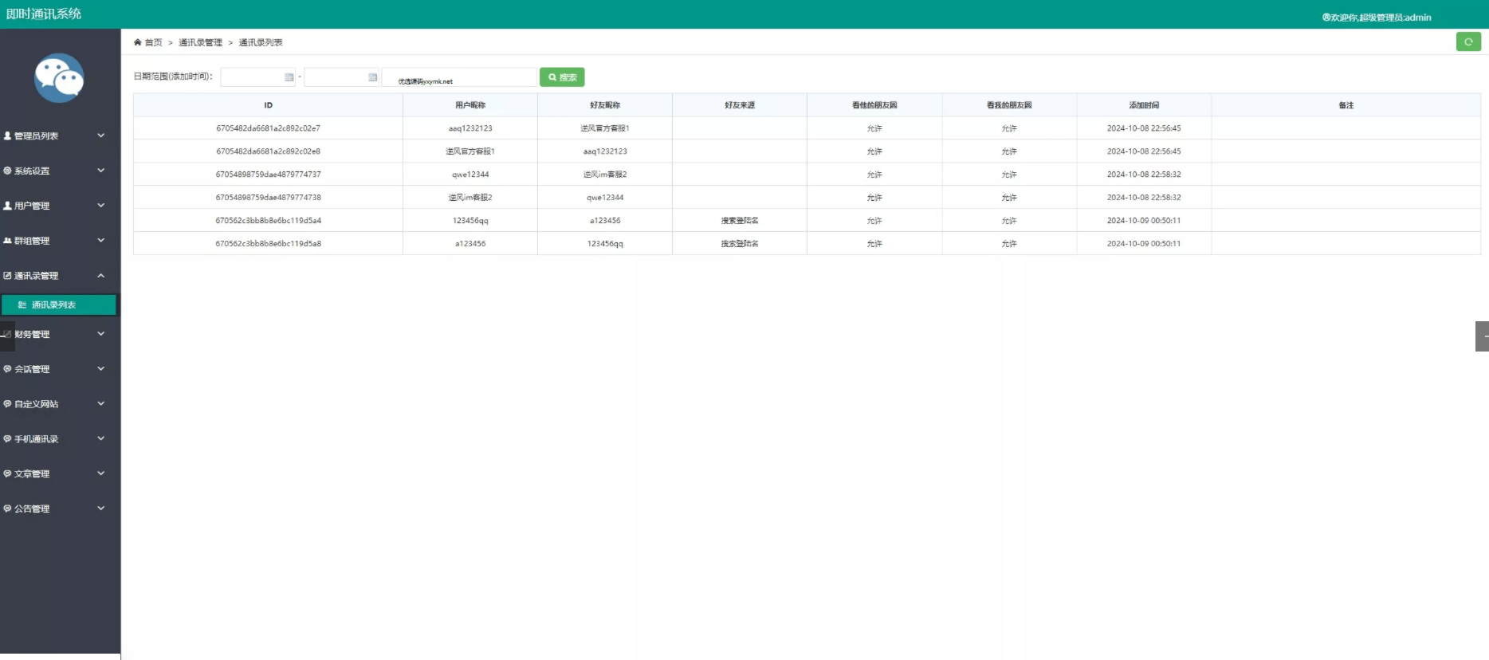Click the 系统设置 gear icon
This screenshot has width=1489, height=660.
[x=7, y=171]
